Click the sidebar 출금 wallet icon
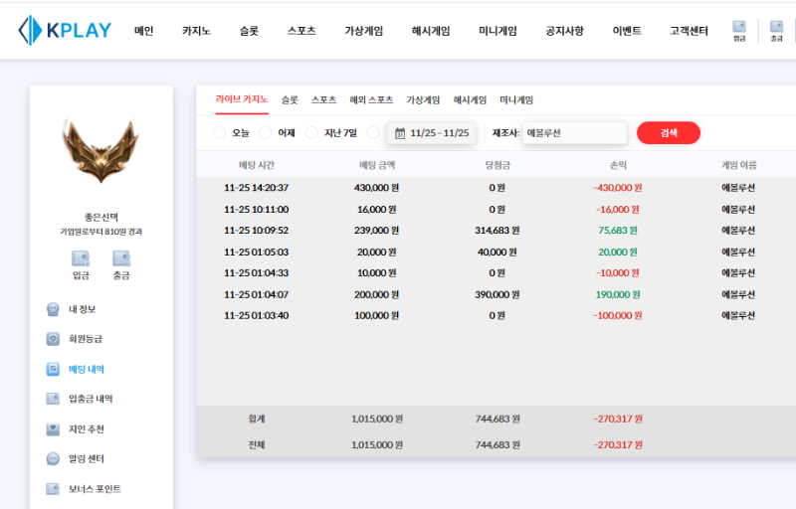The width and height of the screenshot is (796, 509). click(120, 258)
